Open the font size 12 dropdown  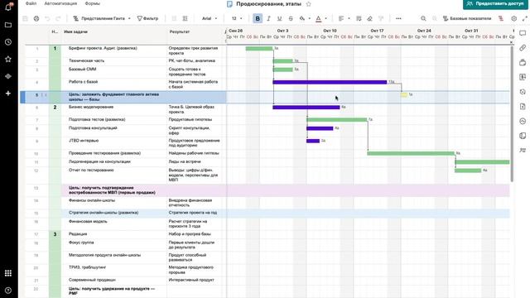(x=237, y=18)
